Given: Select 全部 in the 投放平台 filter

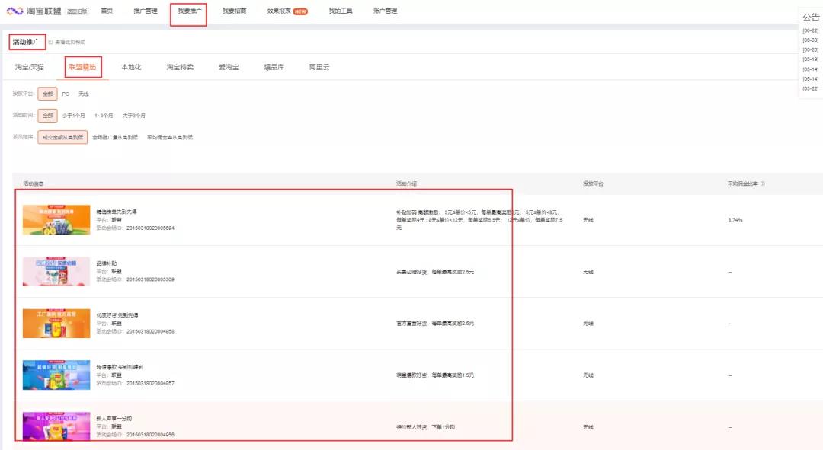Looking at the screenshot, I should point(48,94).
